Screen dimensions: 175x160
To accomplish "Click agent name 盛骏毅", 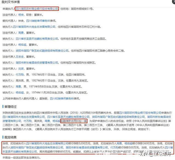I will 43,99.
